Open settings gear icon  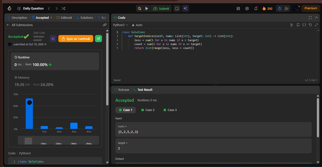coord(247,9)
